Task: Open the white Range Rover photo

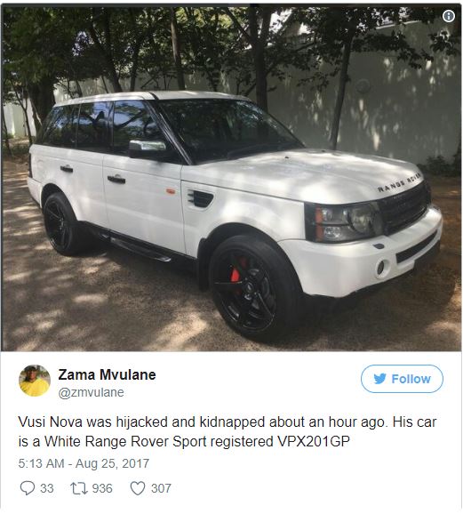Action: click(x=231, y=177)
